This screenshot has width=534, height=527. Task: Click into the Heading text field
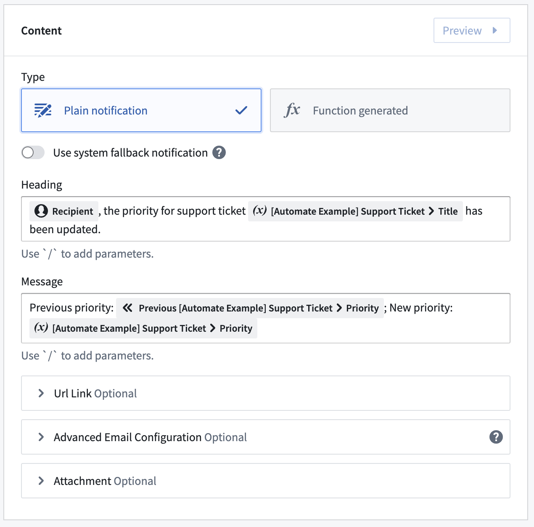coord(266,219)
